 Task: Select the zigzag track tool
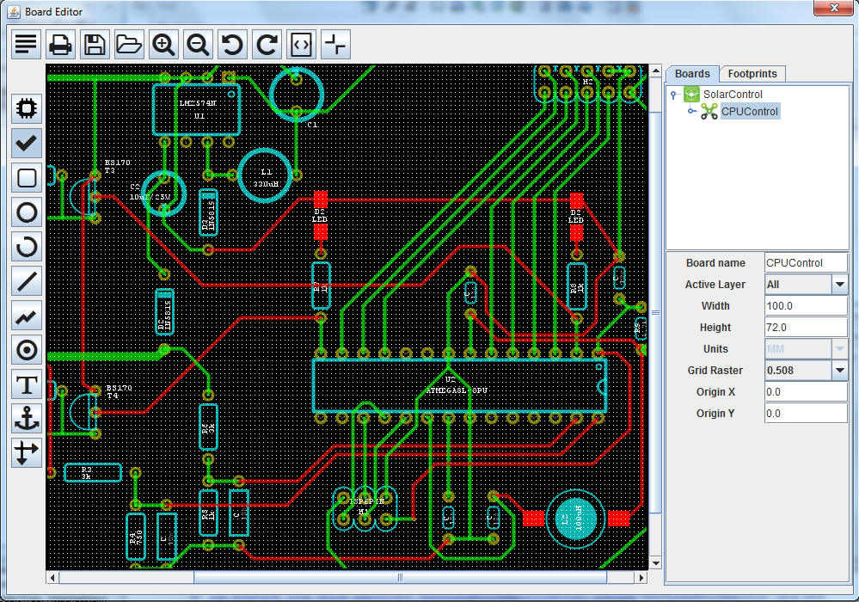(27, 316)
